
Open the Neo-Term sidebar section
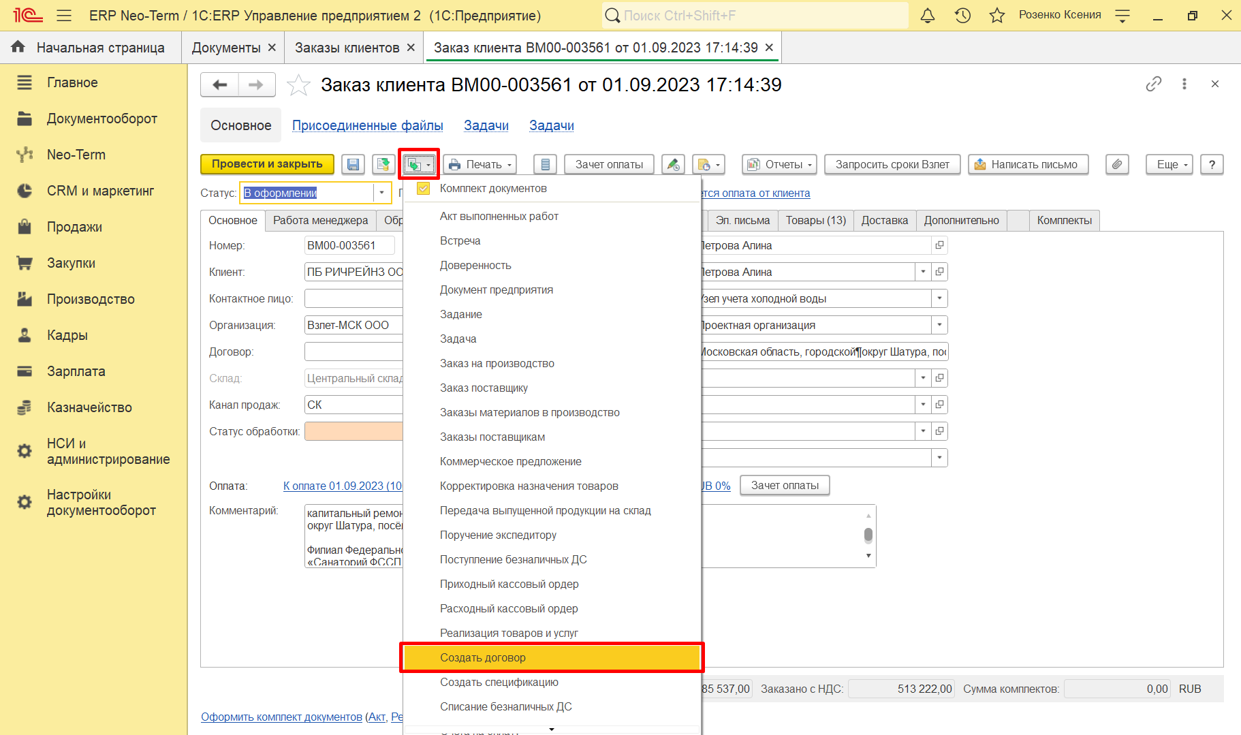point(76,155)
